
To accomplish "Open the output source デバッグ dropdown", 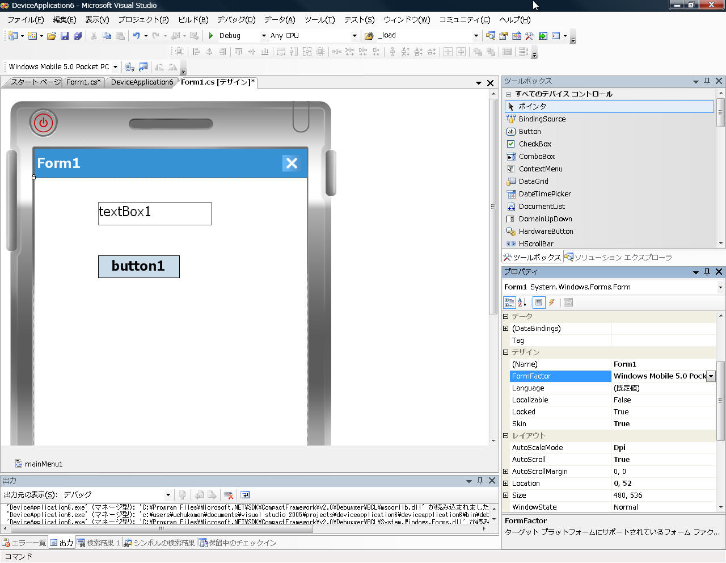I will click(168, 495).
